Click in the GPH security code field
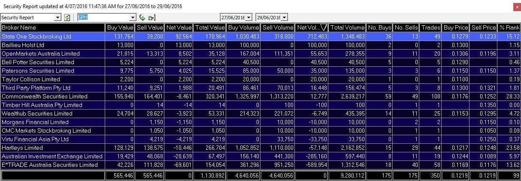 (103, 18)
